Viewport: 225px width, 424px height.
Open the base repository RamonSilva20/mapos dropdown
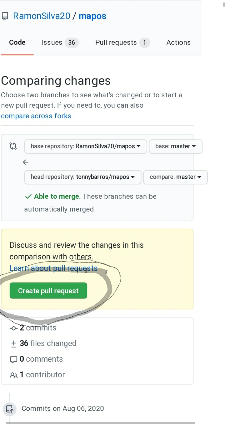(x=85, y=146)
